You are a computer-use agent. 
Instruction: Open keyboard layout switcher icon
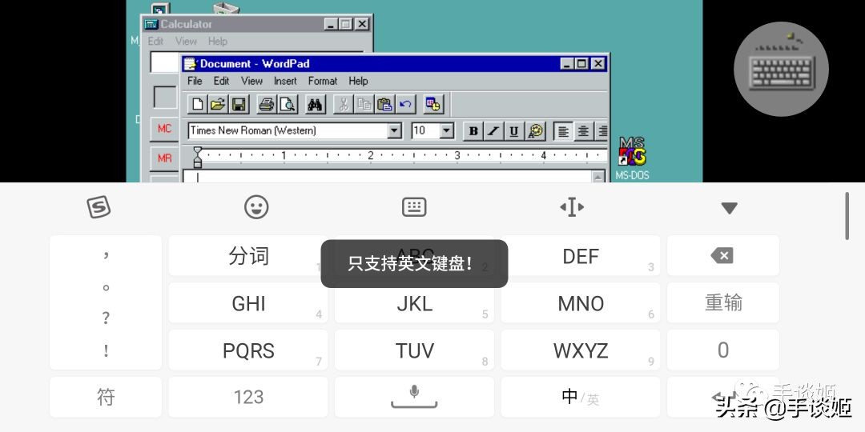pyautogui.click(x=414, y=207)
